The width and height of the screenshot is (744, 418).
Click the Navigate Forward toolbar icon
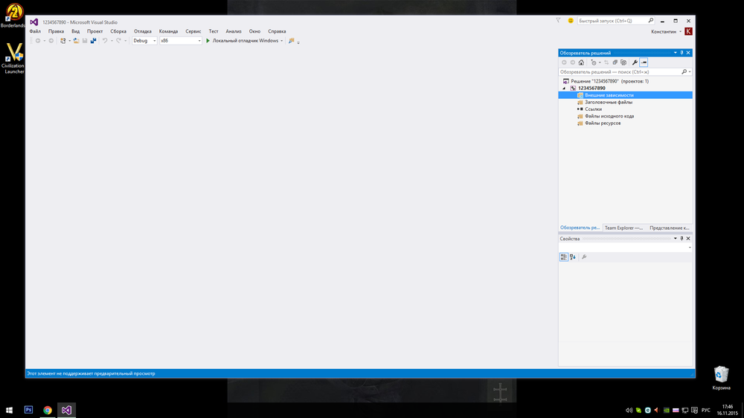51,41
